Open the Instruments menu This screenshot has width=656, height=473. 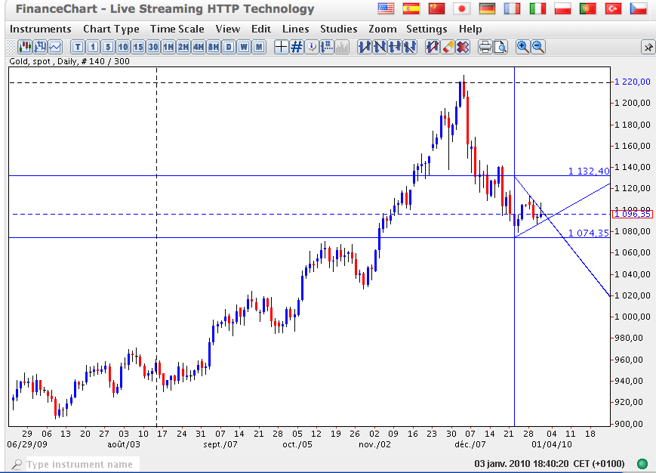[41, 29]
